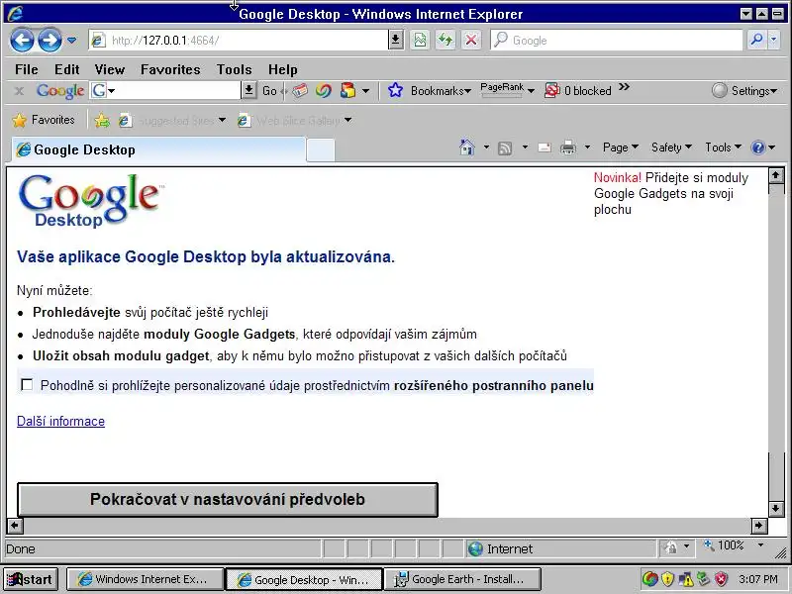The width and height of the screenshot is (792, 594).
Task: Open the recent pages dropdown arrow
Action: [71, 41]
